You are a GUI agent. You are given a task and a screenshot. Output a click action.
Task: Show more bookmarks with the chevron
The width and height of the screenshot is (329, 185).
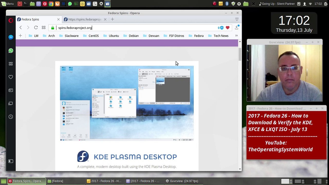[236, 36]
